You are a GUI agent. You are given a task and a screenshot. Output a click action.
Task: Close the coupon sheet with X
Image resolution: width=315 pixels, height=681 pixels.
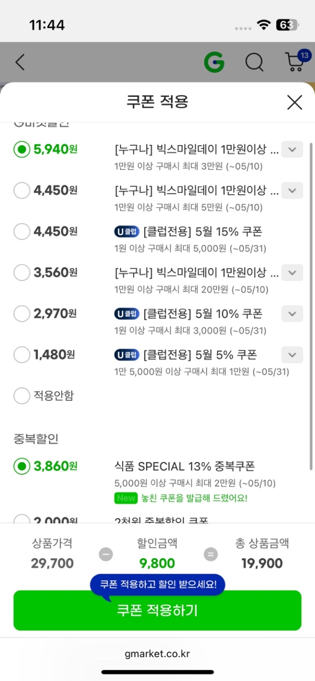[294, 102]
